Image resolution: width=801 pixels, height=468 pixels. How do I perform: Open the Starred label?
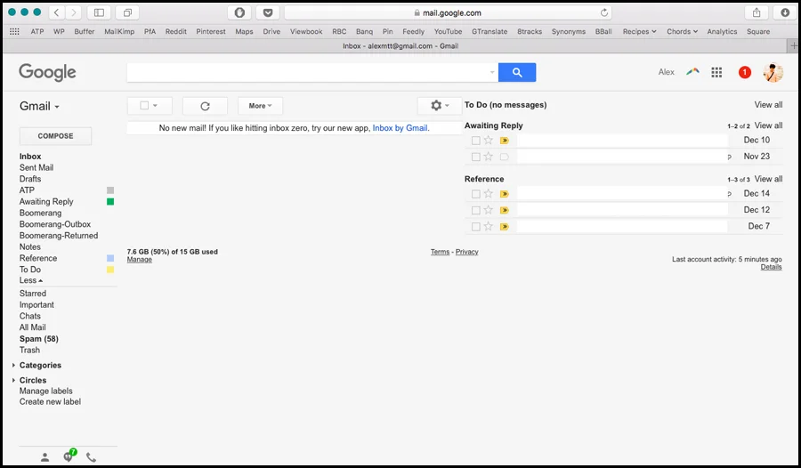click(33, 294)
